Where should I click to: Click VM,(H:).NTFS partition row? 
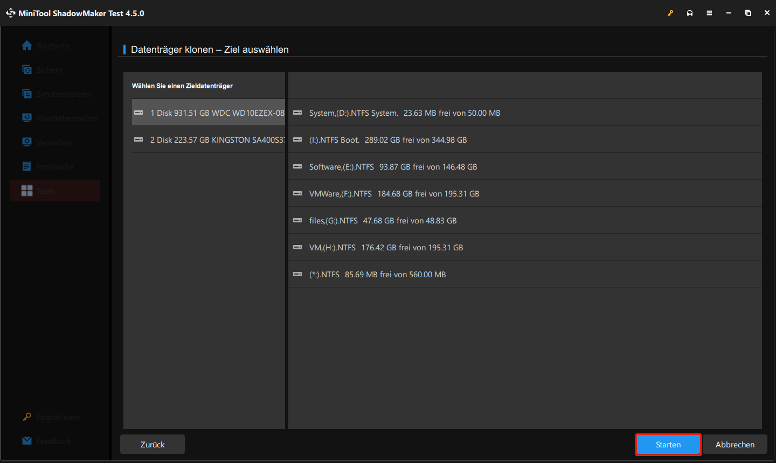pyautogui.click(x=525, y=247)
